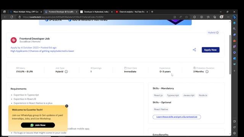The height and width of the screenshot is (137, 244).
Task: Close the Welcome to Cuvette Tech popup
Action: pos(67,106)
